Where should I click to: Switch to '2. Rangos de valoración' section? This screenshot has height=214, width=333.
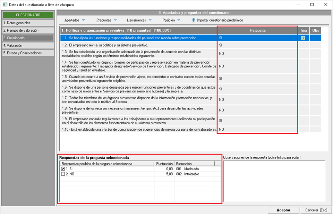[28, 31]
